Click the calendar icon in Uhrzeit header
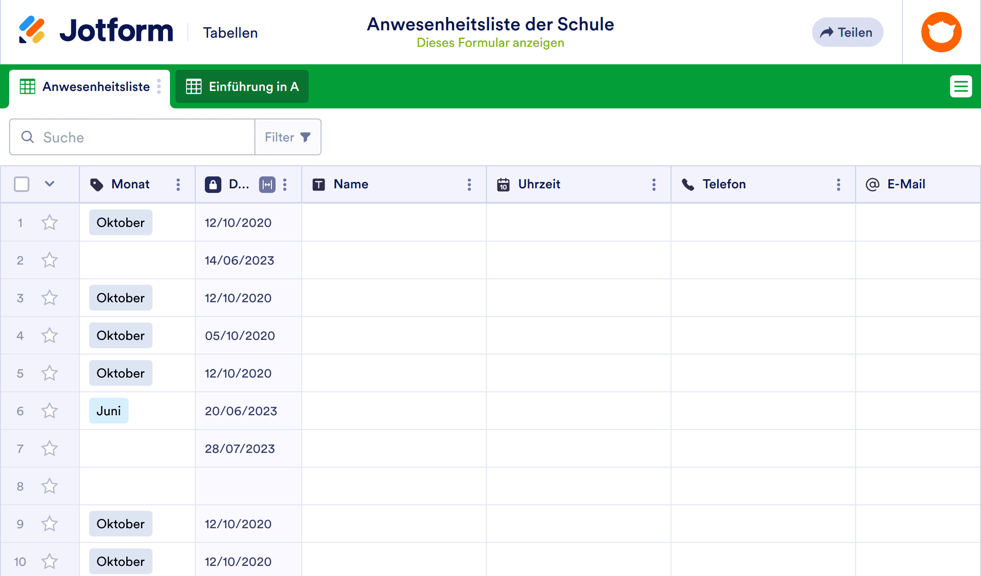The image size is (981, 576). pos(503,185)
